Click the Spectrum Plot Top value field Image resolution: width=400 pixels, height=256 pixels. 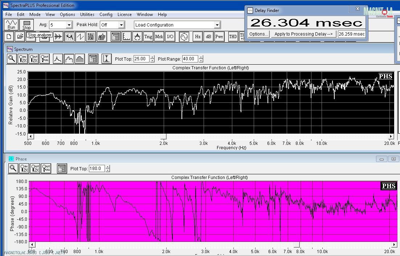pyautogui.click(x=142, y=59)
